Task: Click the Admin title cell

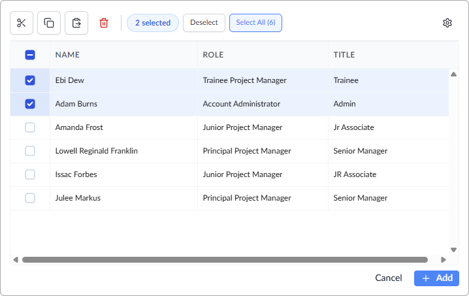Action: (388, 104)
